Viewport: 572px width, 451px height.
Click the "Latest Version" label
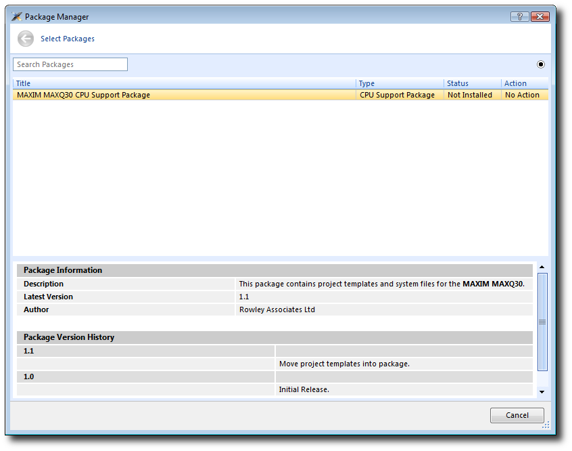[x=48, y=297]
